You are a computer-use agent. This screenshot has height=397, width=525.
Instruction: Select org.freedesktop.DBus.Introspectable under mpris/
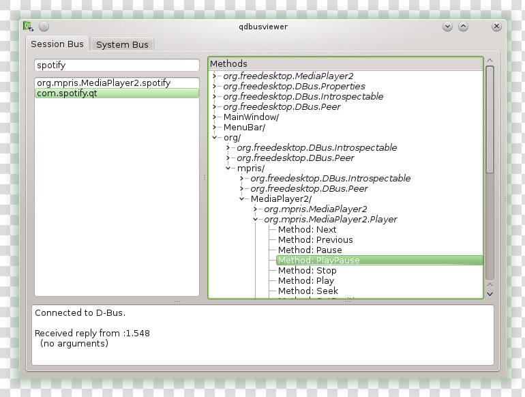coord(330,178)
